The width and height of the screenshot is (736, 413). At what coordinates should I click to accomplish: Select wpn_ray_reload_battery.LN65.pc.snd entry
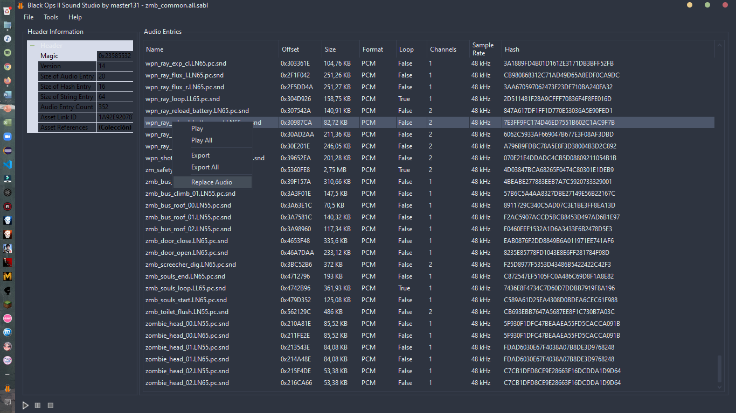point(429,111)
